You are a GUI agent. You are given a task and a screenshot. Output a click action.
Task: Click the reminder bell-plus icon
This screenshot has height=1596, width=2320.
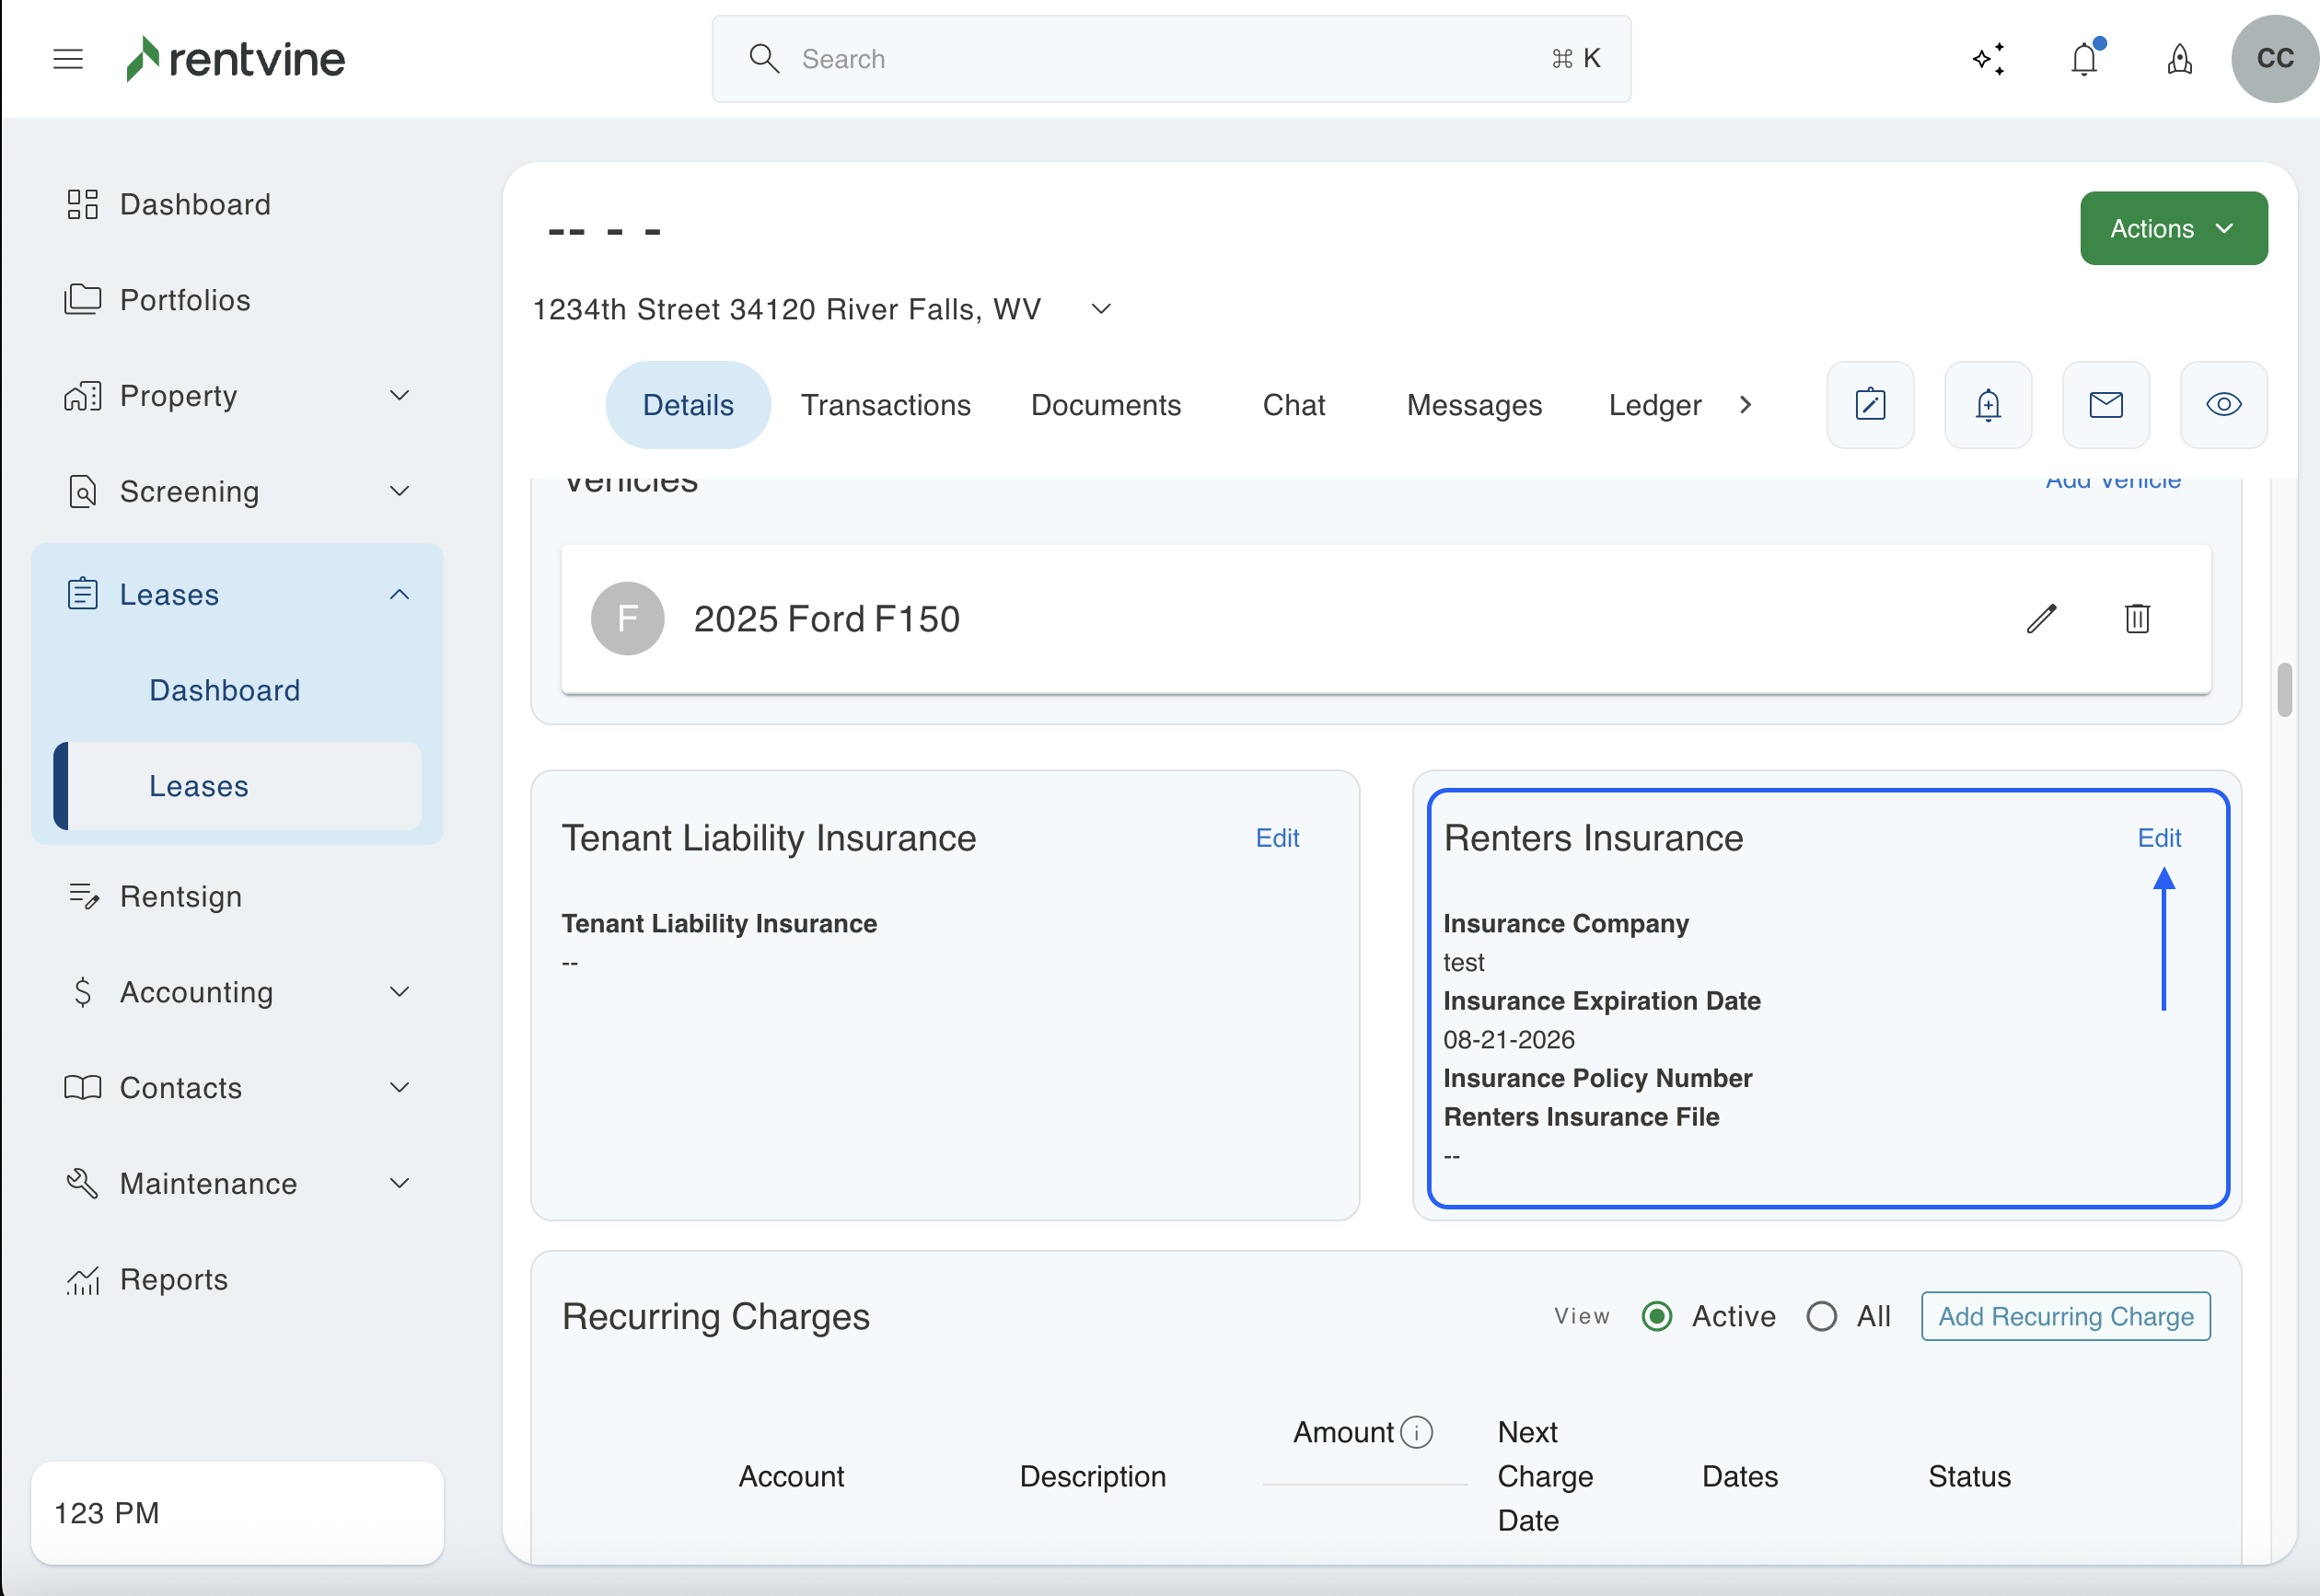(1988, 405)
